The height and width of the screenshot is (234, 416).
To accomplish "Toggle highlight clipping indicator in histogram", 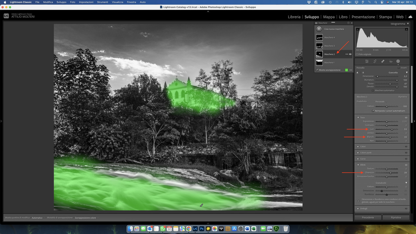I will [407, 30].
